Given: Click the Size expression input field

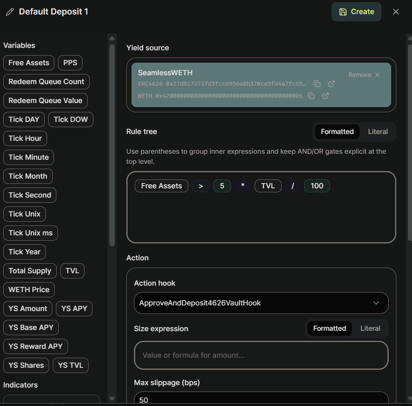Looking at the screenshot, I should coord(261,355).
